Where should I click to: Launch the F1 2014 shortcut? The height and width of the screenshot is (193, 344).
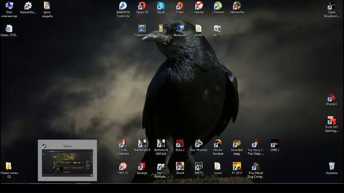coord(236,168)
